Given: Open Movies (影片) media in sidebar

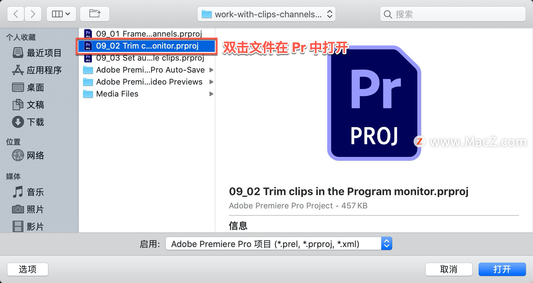Looking at the screenshot, I should coord(28,227).
